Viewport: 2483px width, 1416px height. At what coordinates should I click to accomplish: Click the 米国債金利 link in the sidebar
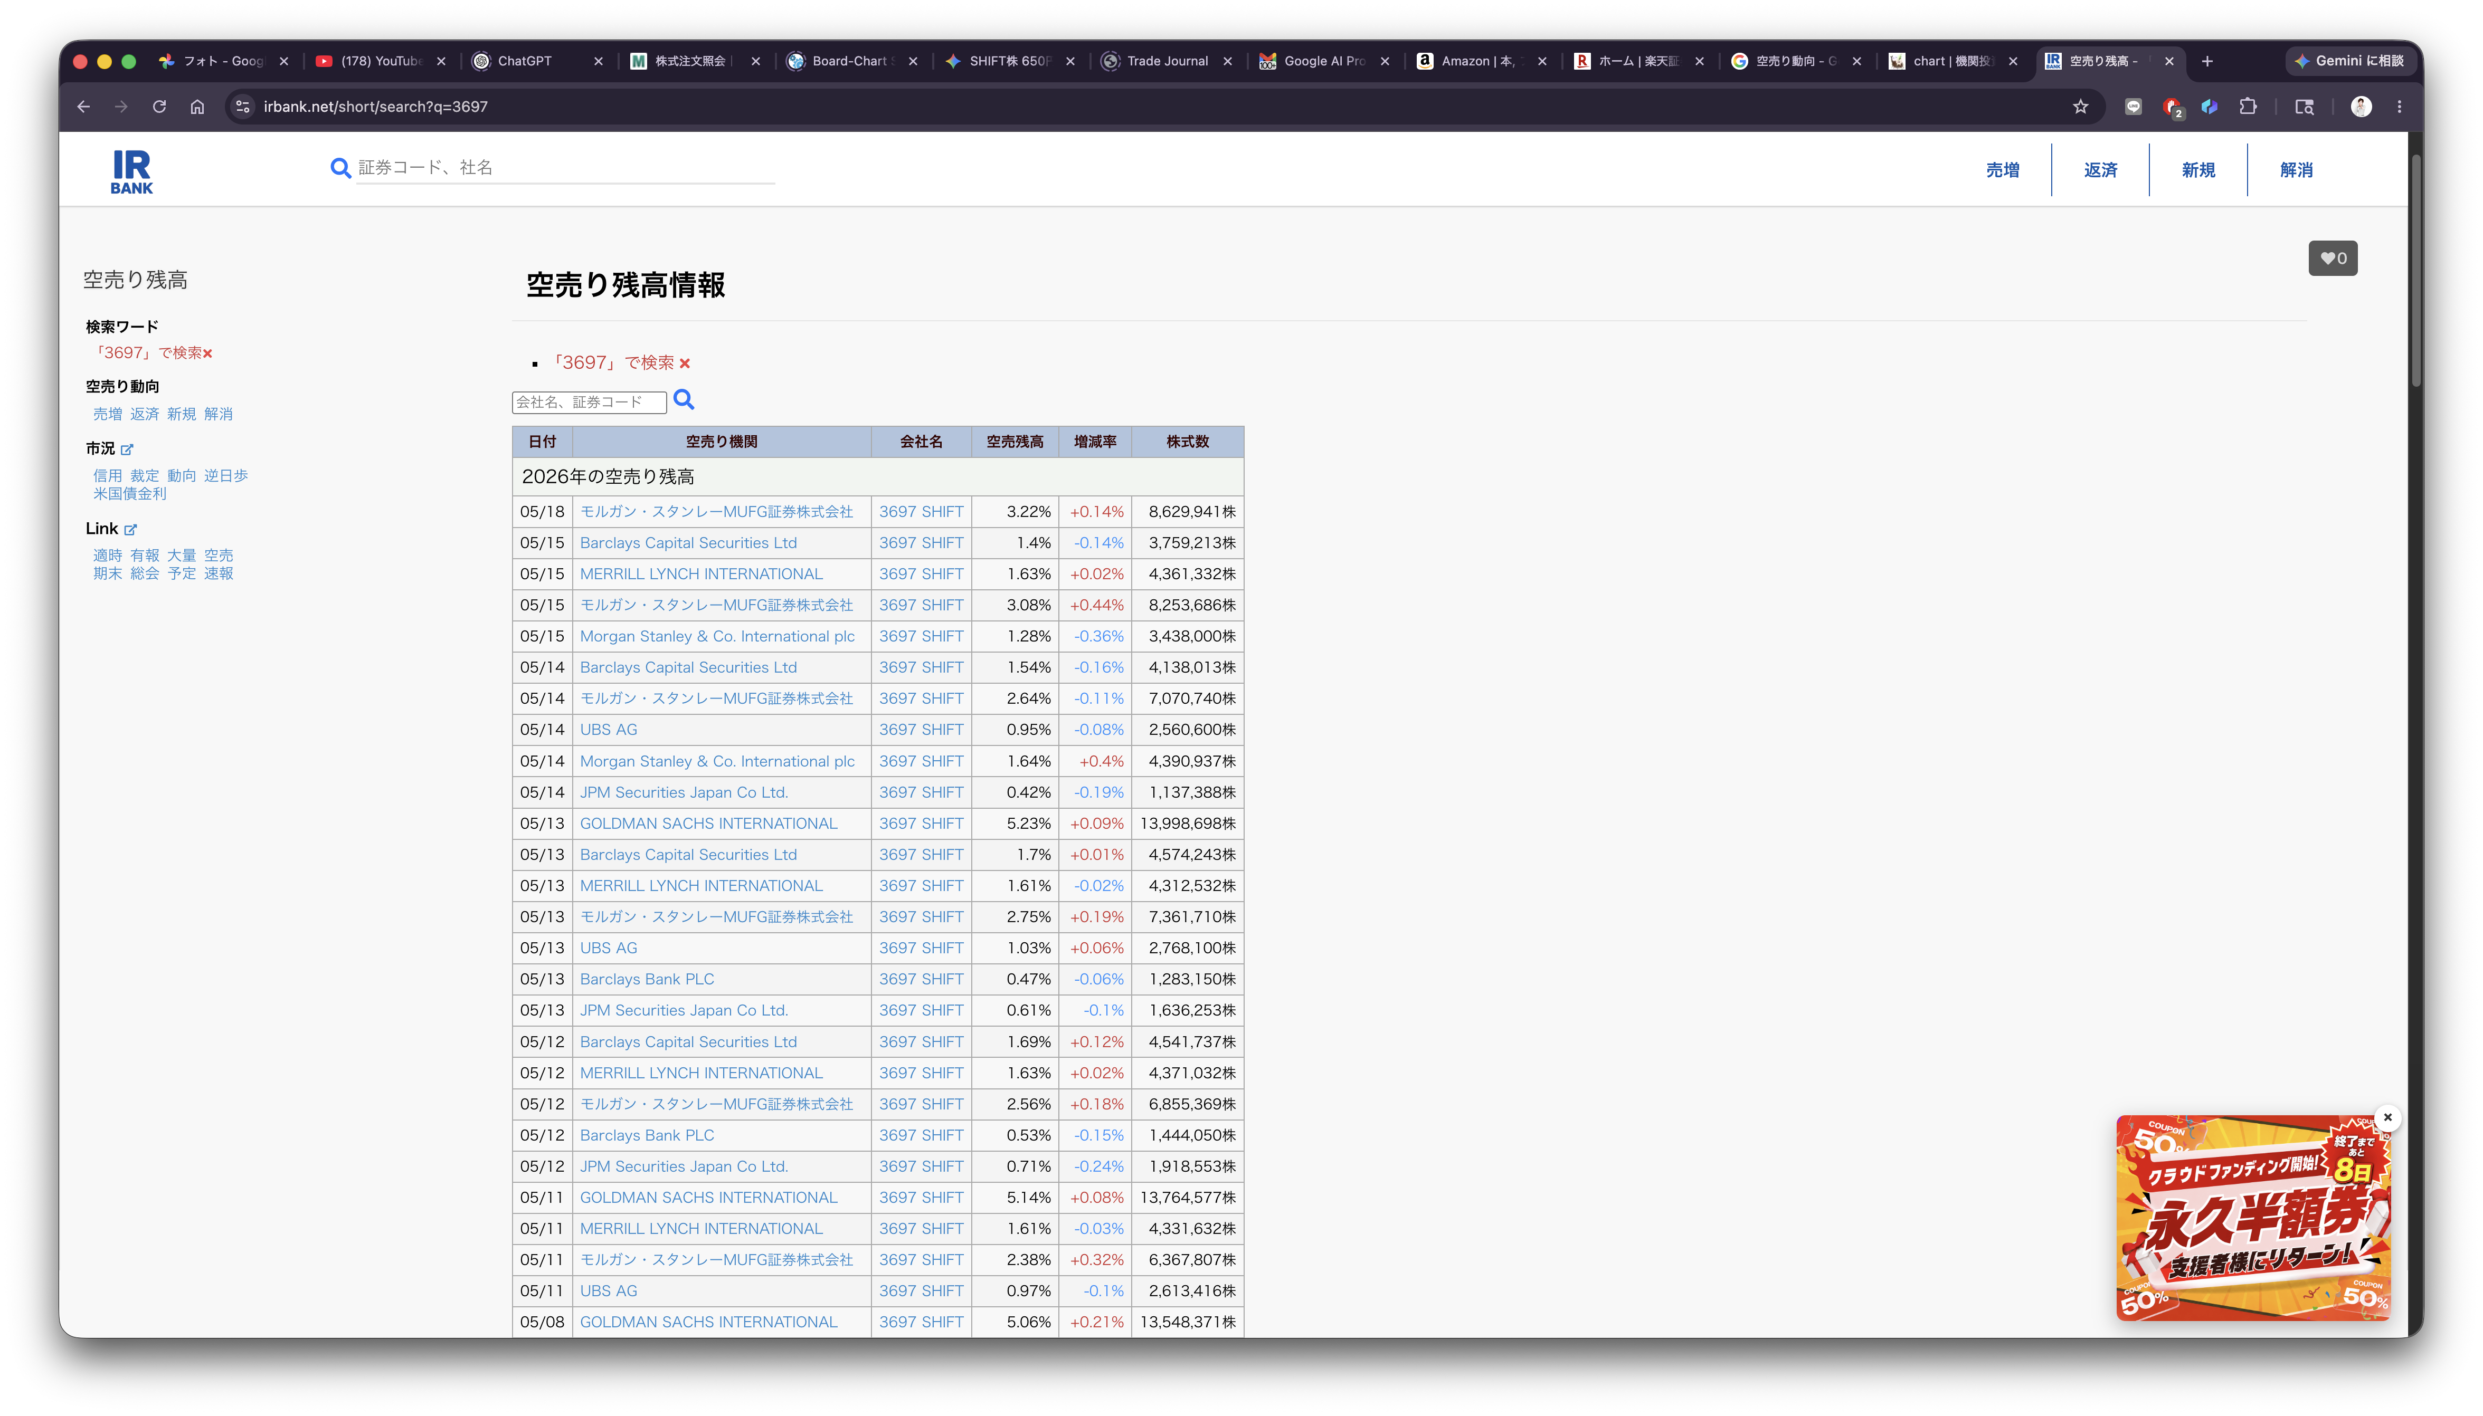point(129,493)
